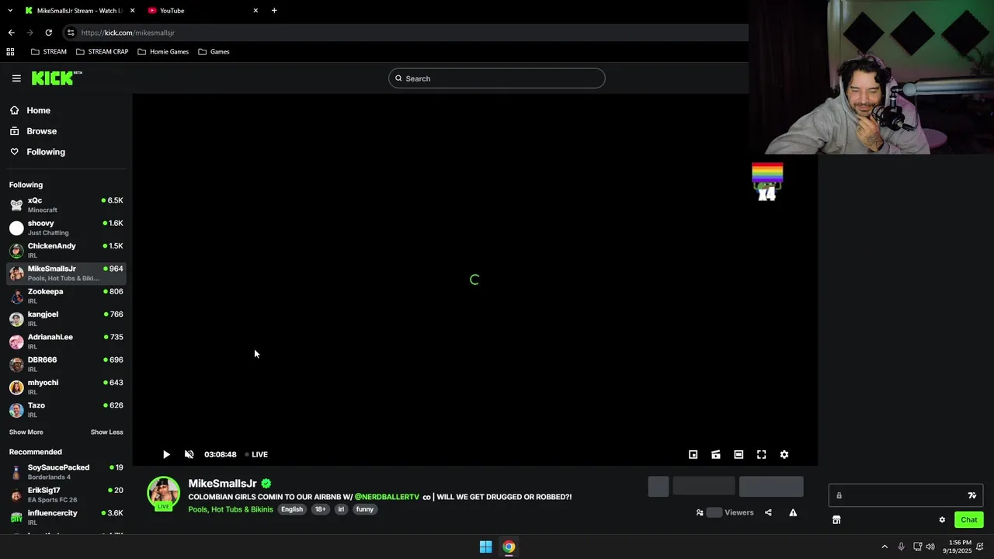Open chat settings gear

tap(942, 520)
